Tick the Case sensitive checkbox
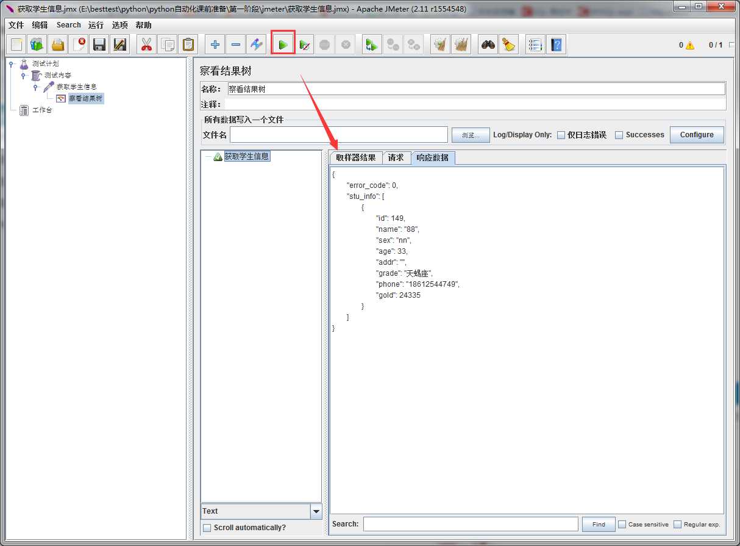Image resolution: width=740 pixels, height=546 pixels. (x=622, y=524)
